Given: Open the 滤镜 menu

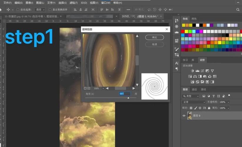Looking at the screenshot, I should coord(74,3).
